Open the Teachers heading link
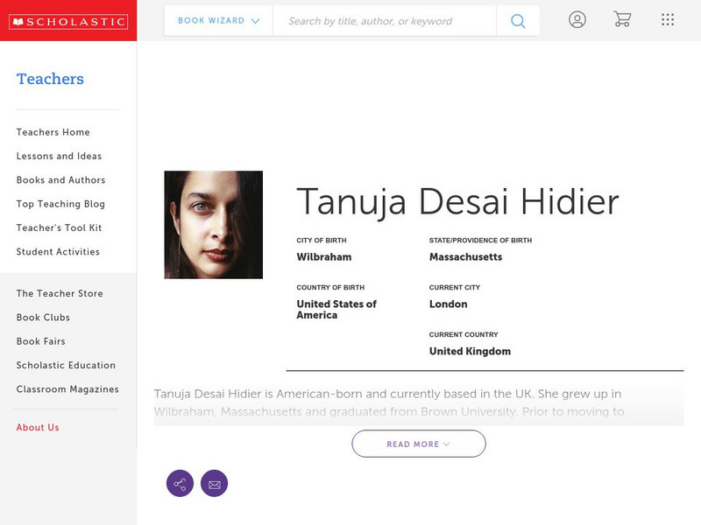Viewport: 701px width, 525px height. pos(50,79)
